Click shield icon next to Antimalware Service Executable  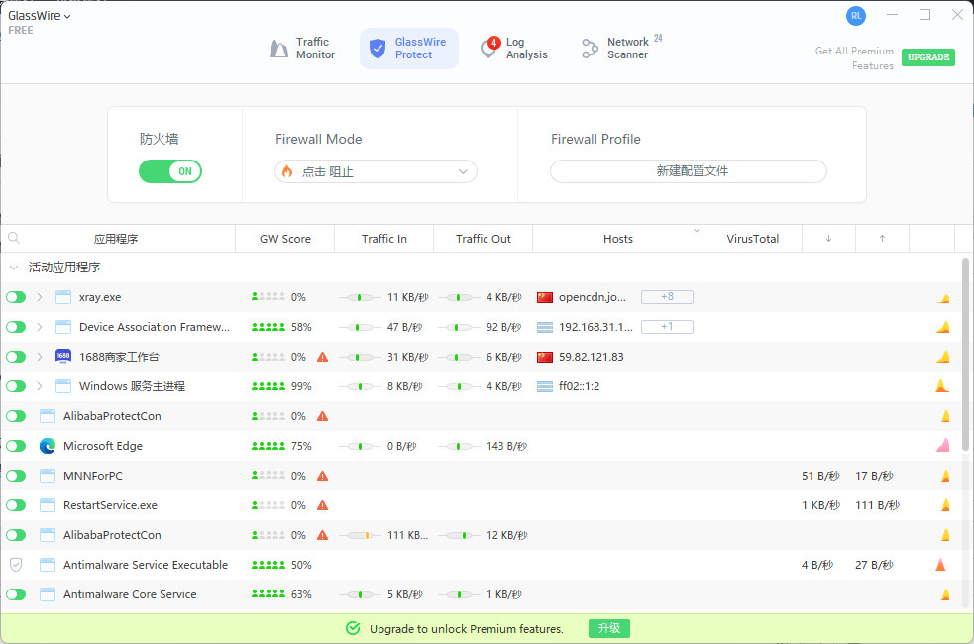[x=16, y=565]
